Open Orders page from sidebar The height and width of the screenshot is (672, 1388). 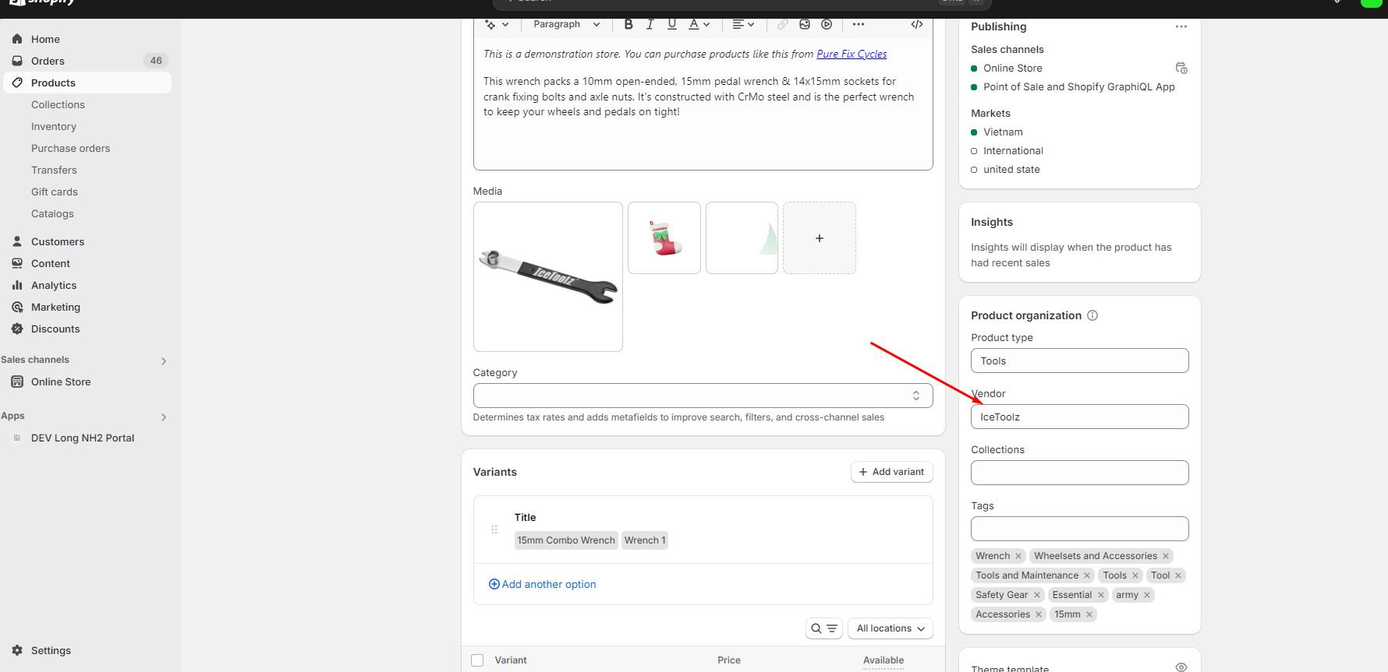(x=48, y=61)
